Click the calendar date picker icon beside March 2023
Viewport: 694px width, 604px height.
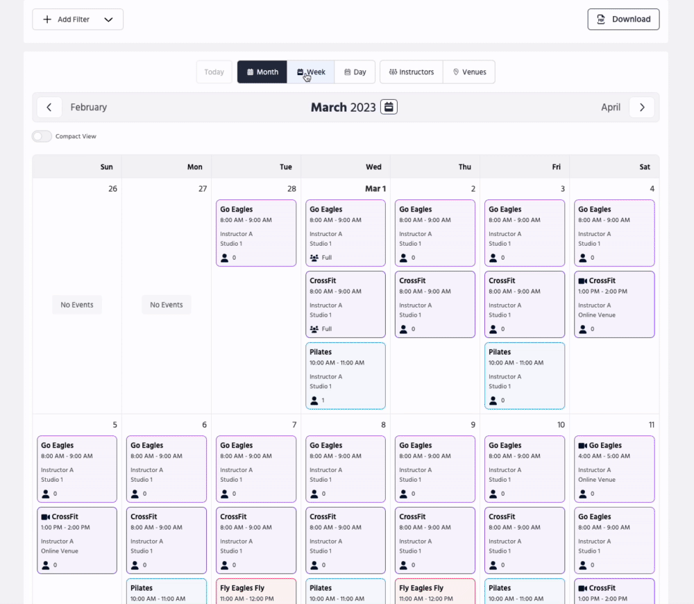389,107
